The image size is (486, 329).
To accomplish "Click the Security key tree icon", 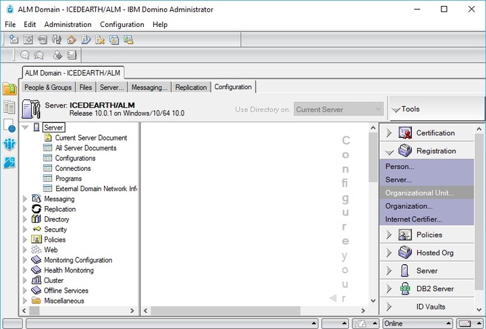I will 36,229.
